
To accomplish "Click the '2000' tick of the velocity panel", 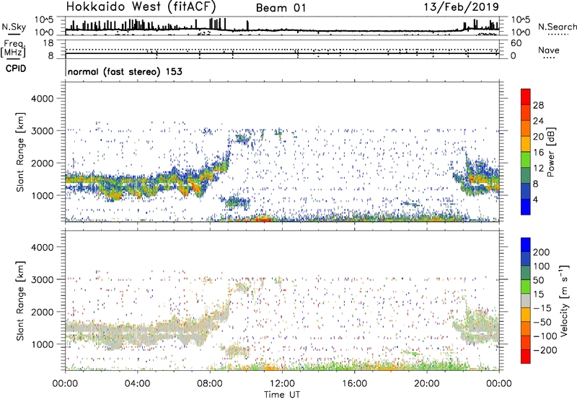I will pos(42,312).
